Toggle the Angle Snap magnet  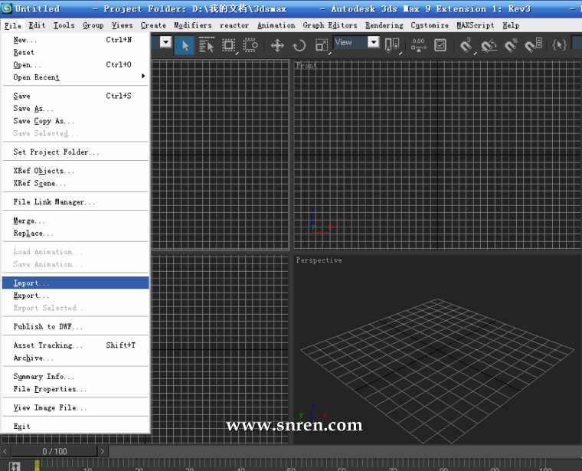coord(489,45)
